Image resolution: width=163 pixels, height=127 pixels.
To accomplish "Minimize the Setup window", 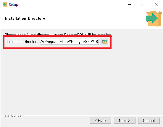I will [129, 4].
